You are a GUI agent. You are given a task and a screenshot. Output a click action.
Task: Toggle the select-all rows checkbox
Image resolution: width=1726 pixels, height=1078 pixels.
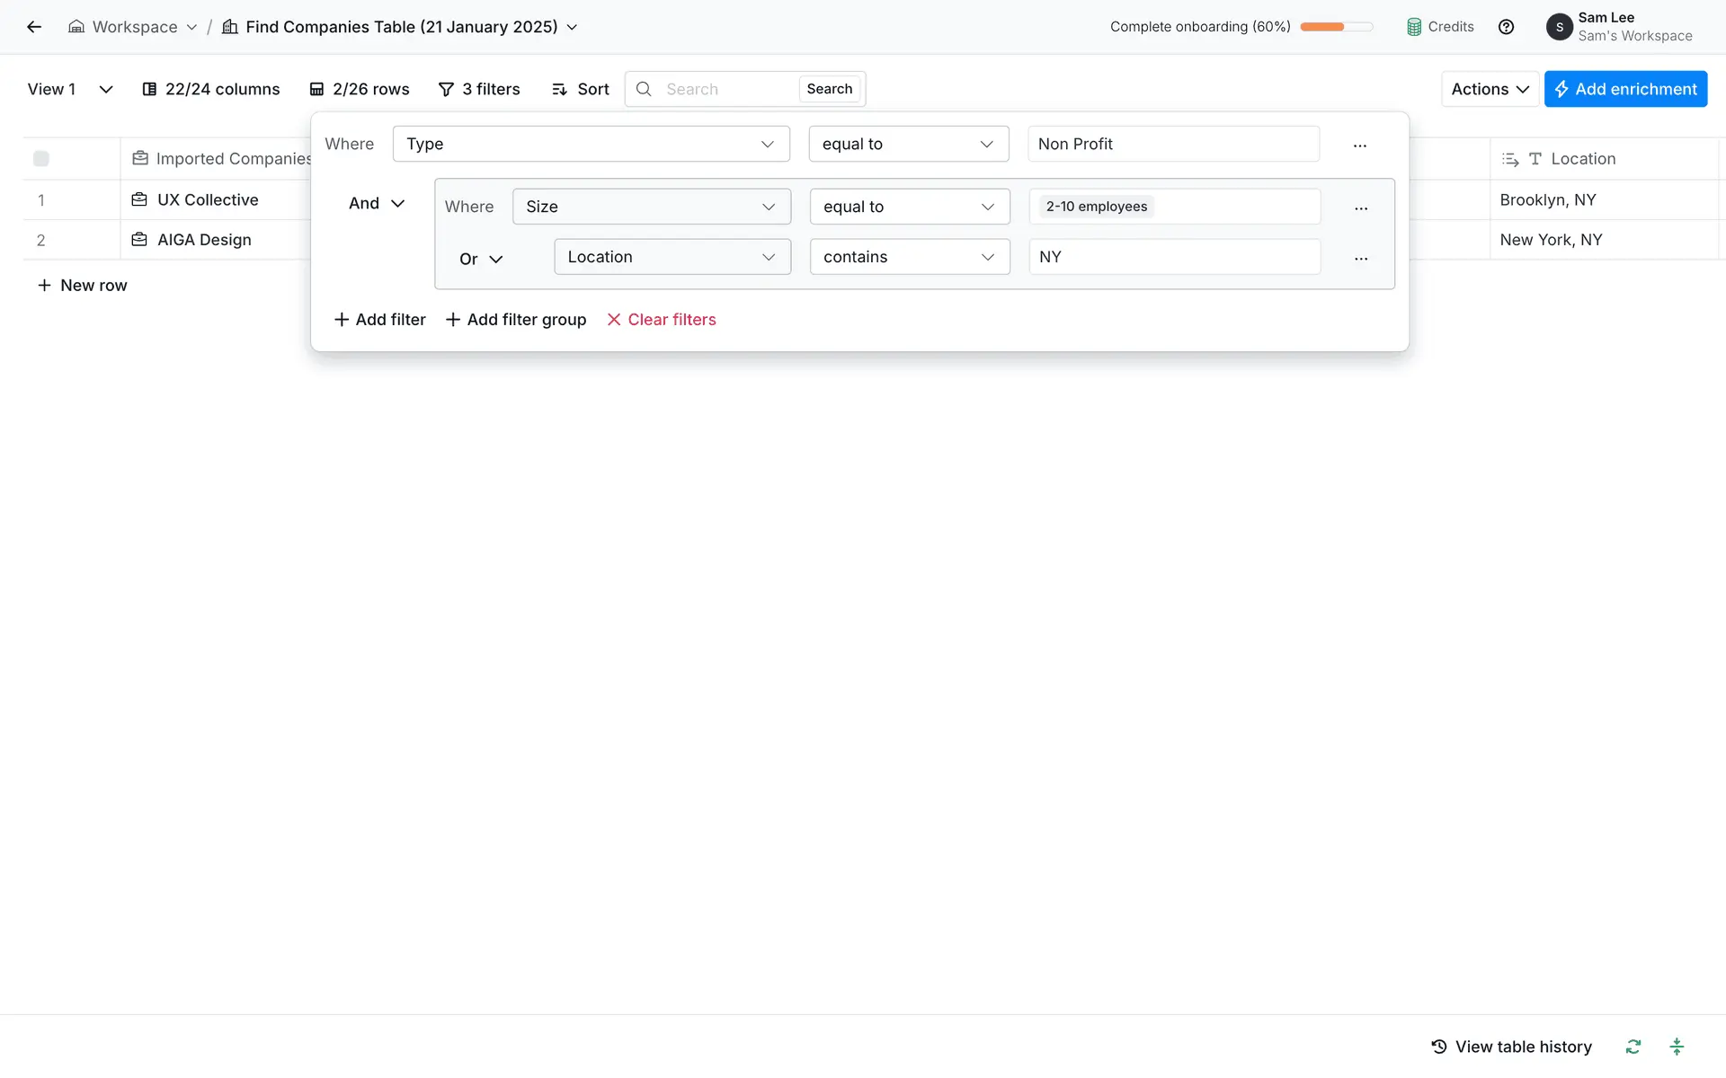click(41, 159)
